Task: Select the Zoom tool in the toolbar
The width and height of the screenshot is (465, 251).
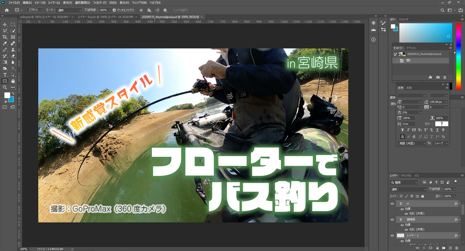Action: (x=5, y=87)
